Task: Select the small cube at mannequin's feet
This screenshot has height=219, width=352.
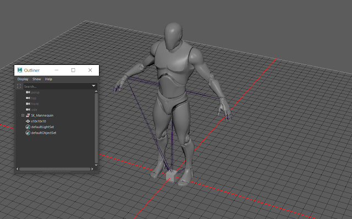Action: 171,176
